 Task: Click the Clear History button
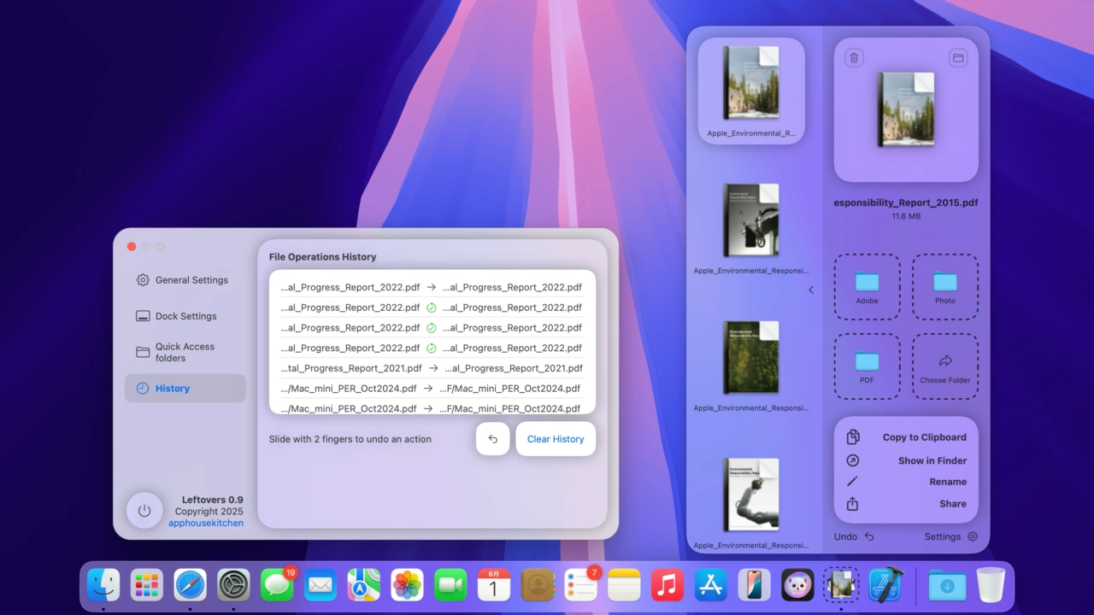556,439
